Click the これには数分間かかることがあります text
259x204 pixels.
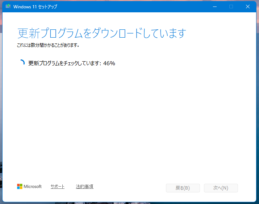click(48, 46)
